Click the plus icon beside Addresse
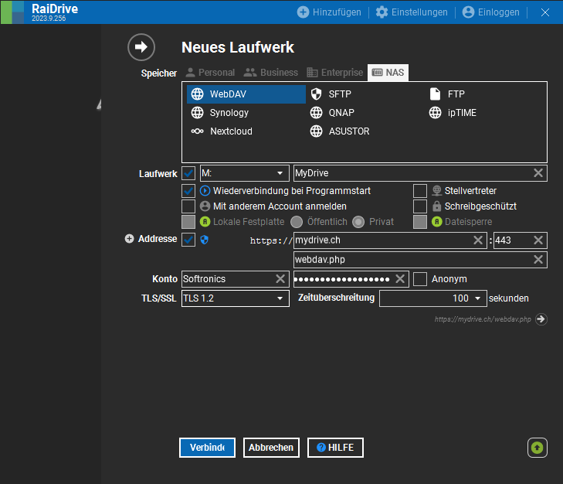 (x=129, y=239)
